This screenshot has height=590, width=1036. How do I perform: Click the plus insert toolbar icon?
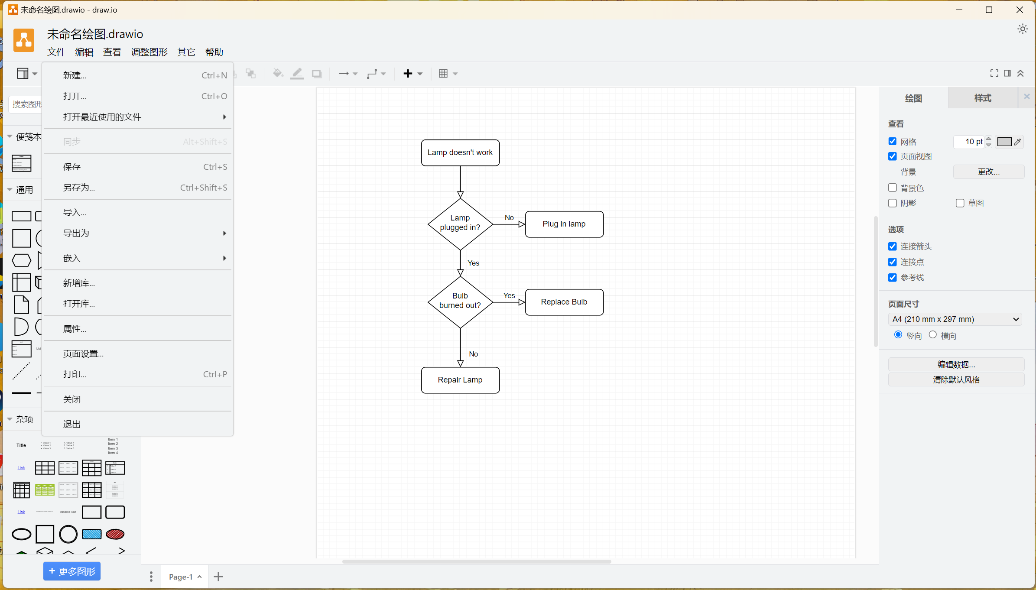click(408, 74)
